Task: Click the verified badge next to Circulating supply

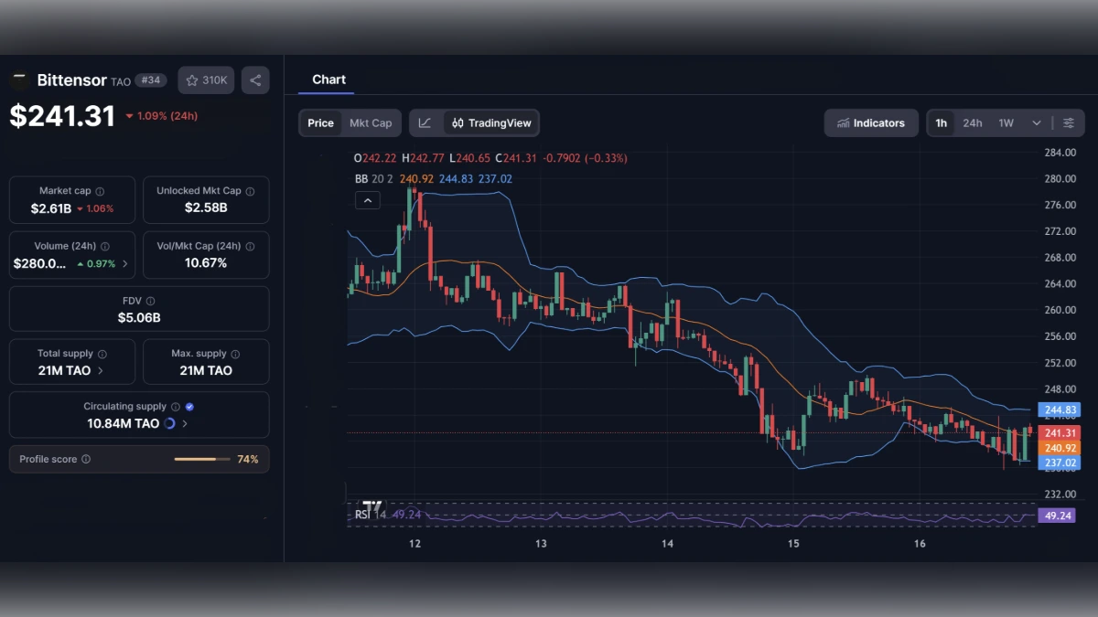Action: 190,406
